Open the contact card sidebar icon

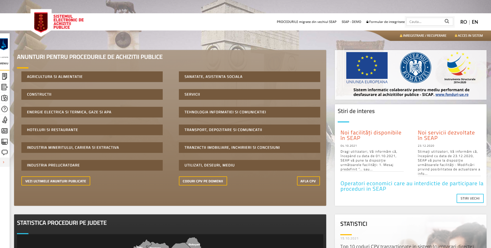[4, 131]
